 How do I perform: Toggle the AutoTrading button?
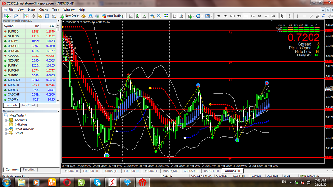pyautogui.click(x=113, y=16)
